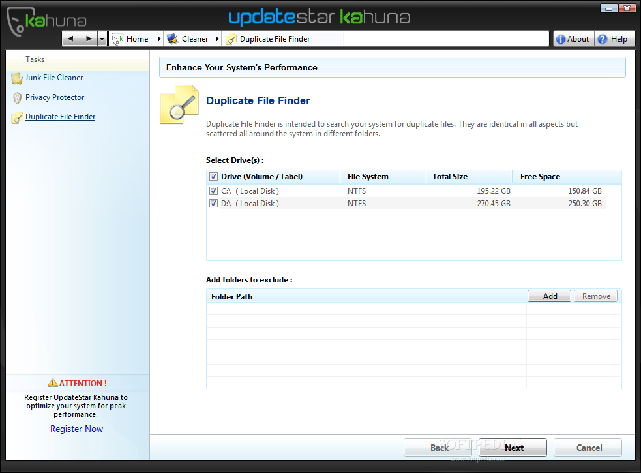Toggle the select-all drives header checkbox
The height and width of the screenshot is (473, 641).
coord(213,176)
